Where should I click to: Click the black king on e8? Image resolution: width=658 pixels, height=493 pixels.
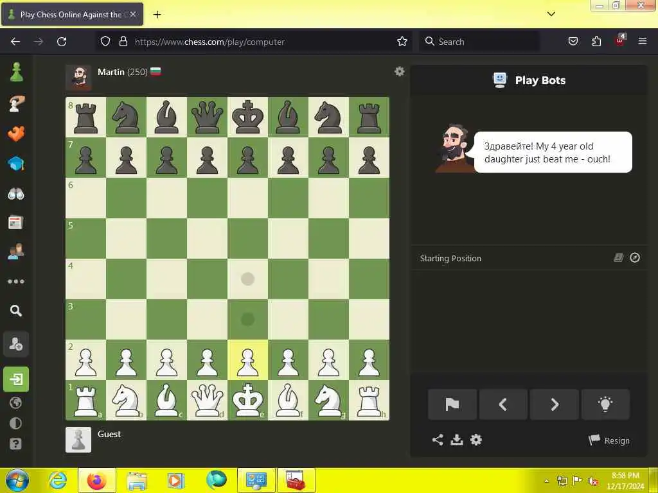coord(247,117)
